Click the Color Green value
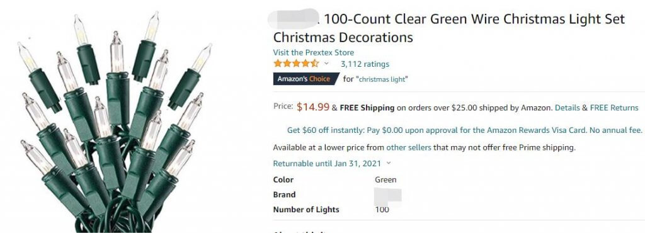Screen dimensions: 645x233 point(385,179)
